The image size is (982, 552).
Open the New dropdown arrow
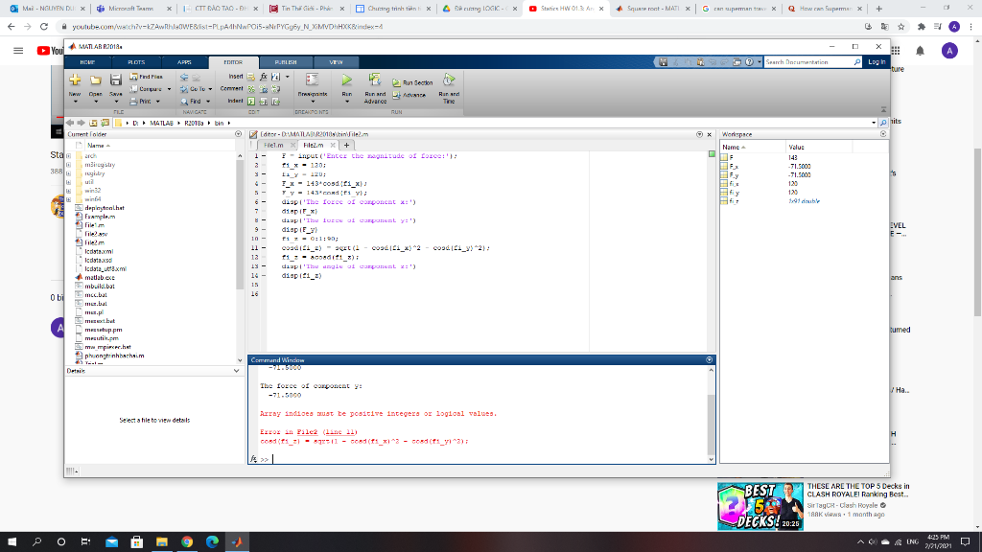click(75, 102)
